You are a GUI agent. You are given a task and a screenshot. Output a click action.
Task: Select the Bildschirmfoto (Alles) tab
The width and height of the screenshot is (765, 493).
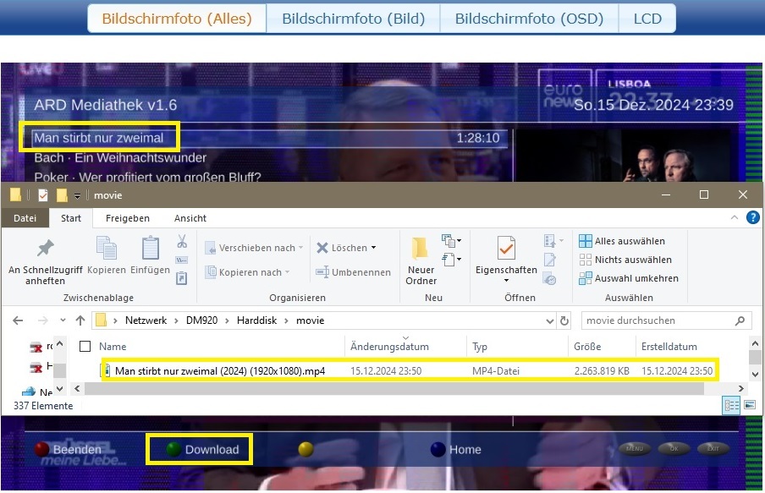(177, 19)
